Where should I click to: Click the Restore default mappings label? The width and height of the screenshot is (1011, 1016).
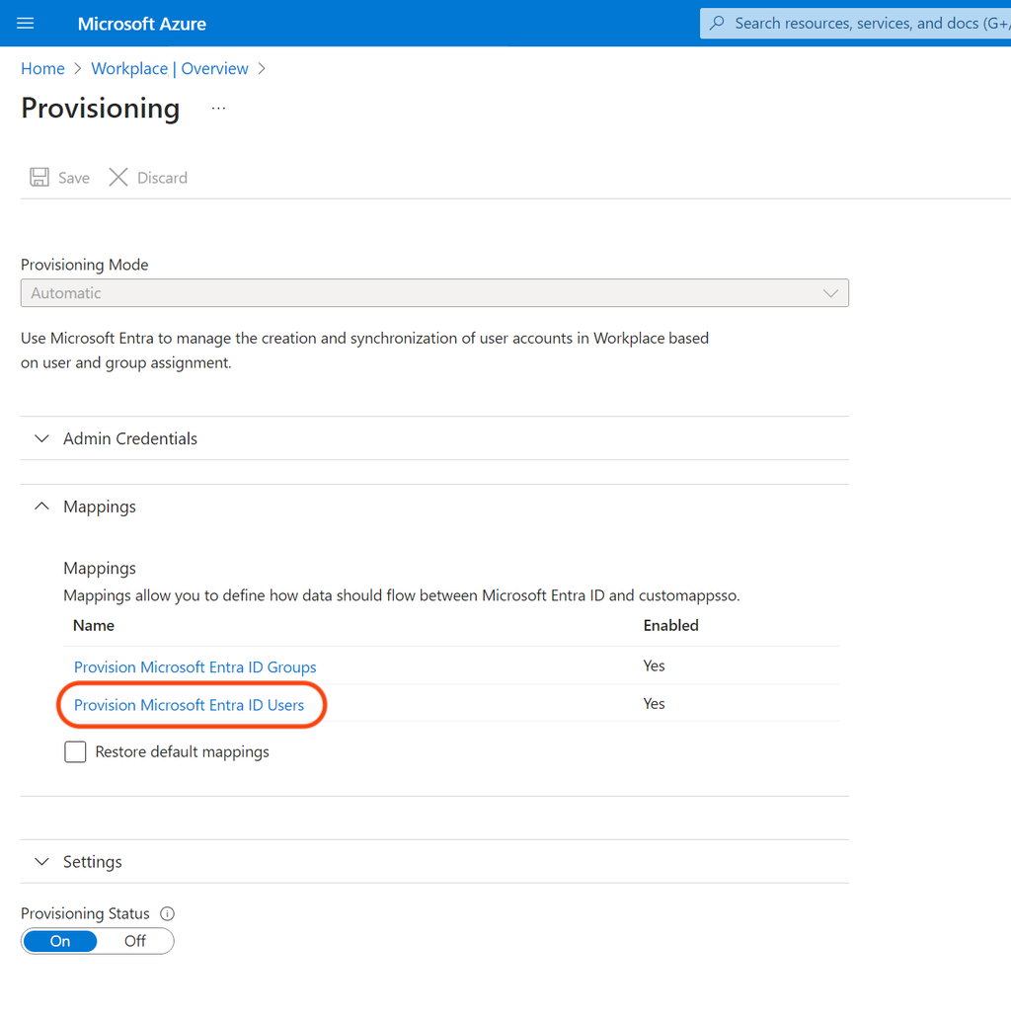pyautogui.click(x=182, y=751)
